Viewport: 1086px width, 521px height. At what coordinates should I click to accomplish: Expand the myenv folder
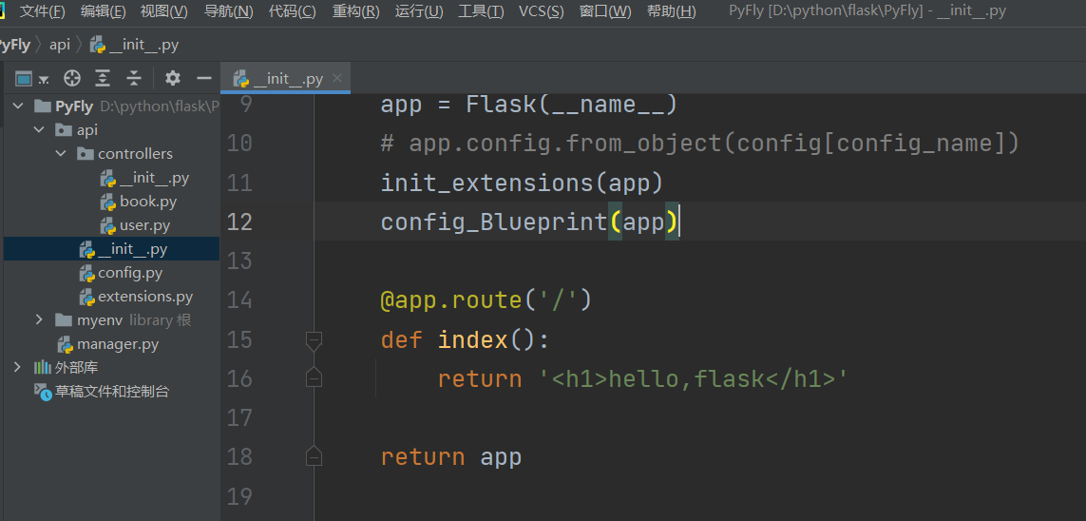(x=40, y=320)
